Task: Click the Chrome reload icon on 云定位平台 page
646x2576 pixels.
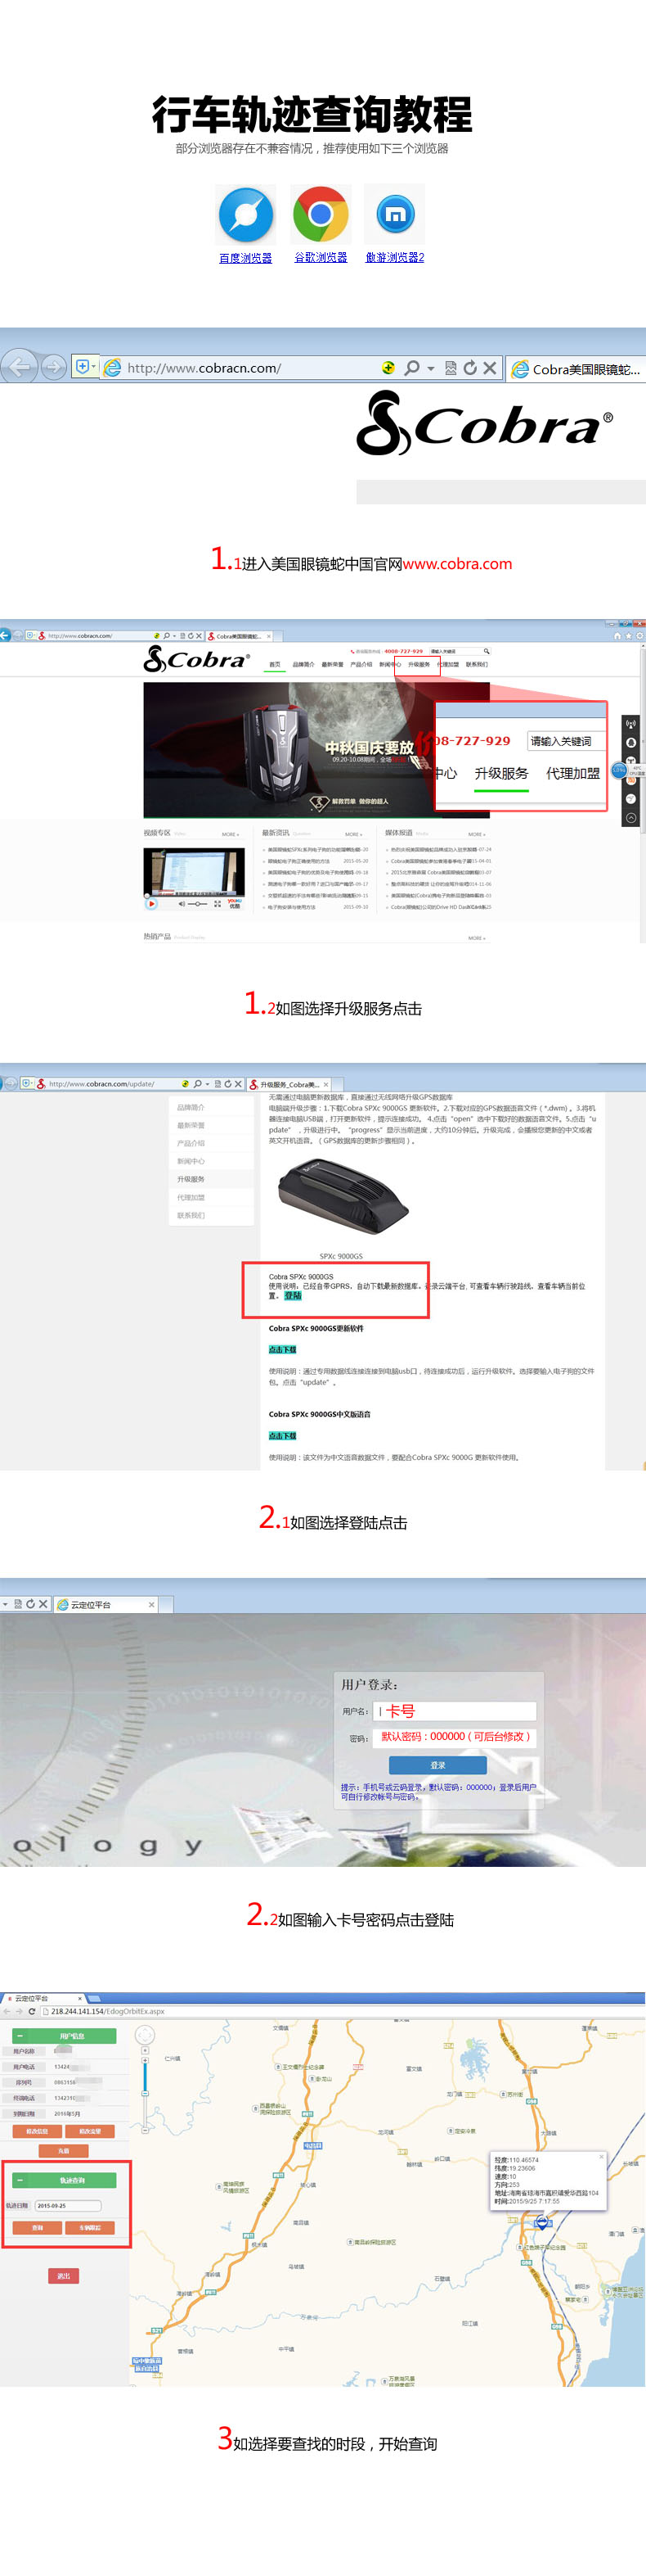Action: click(x=31, y=2011)
